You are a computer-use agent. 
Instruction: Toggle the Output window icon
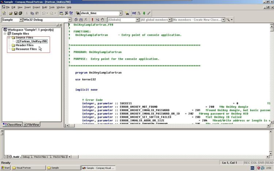pos(66,13)
